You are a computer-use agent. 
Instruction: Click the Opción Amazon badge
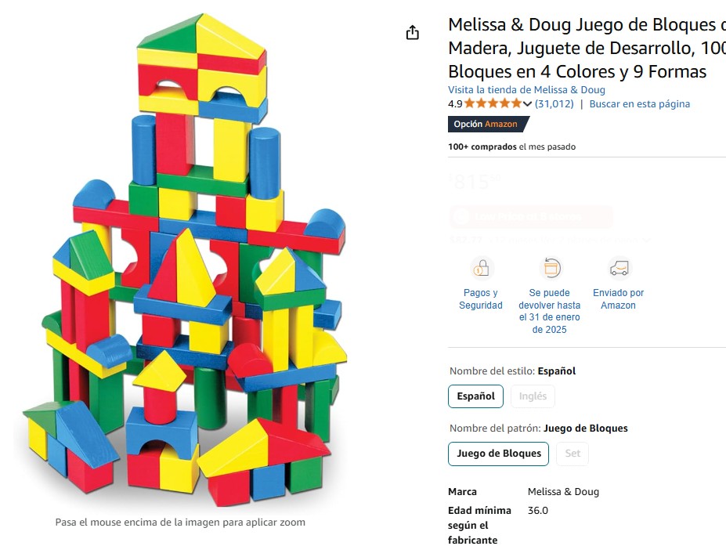[488, 124]
